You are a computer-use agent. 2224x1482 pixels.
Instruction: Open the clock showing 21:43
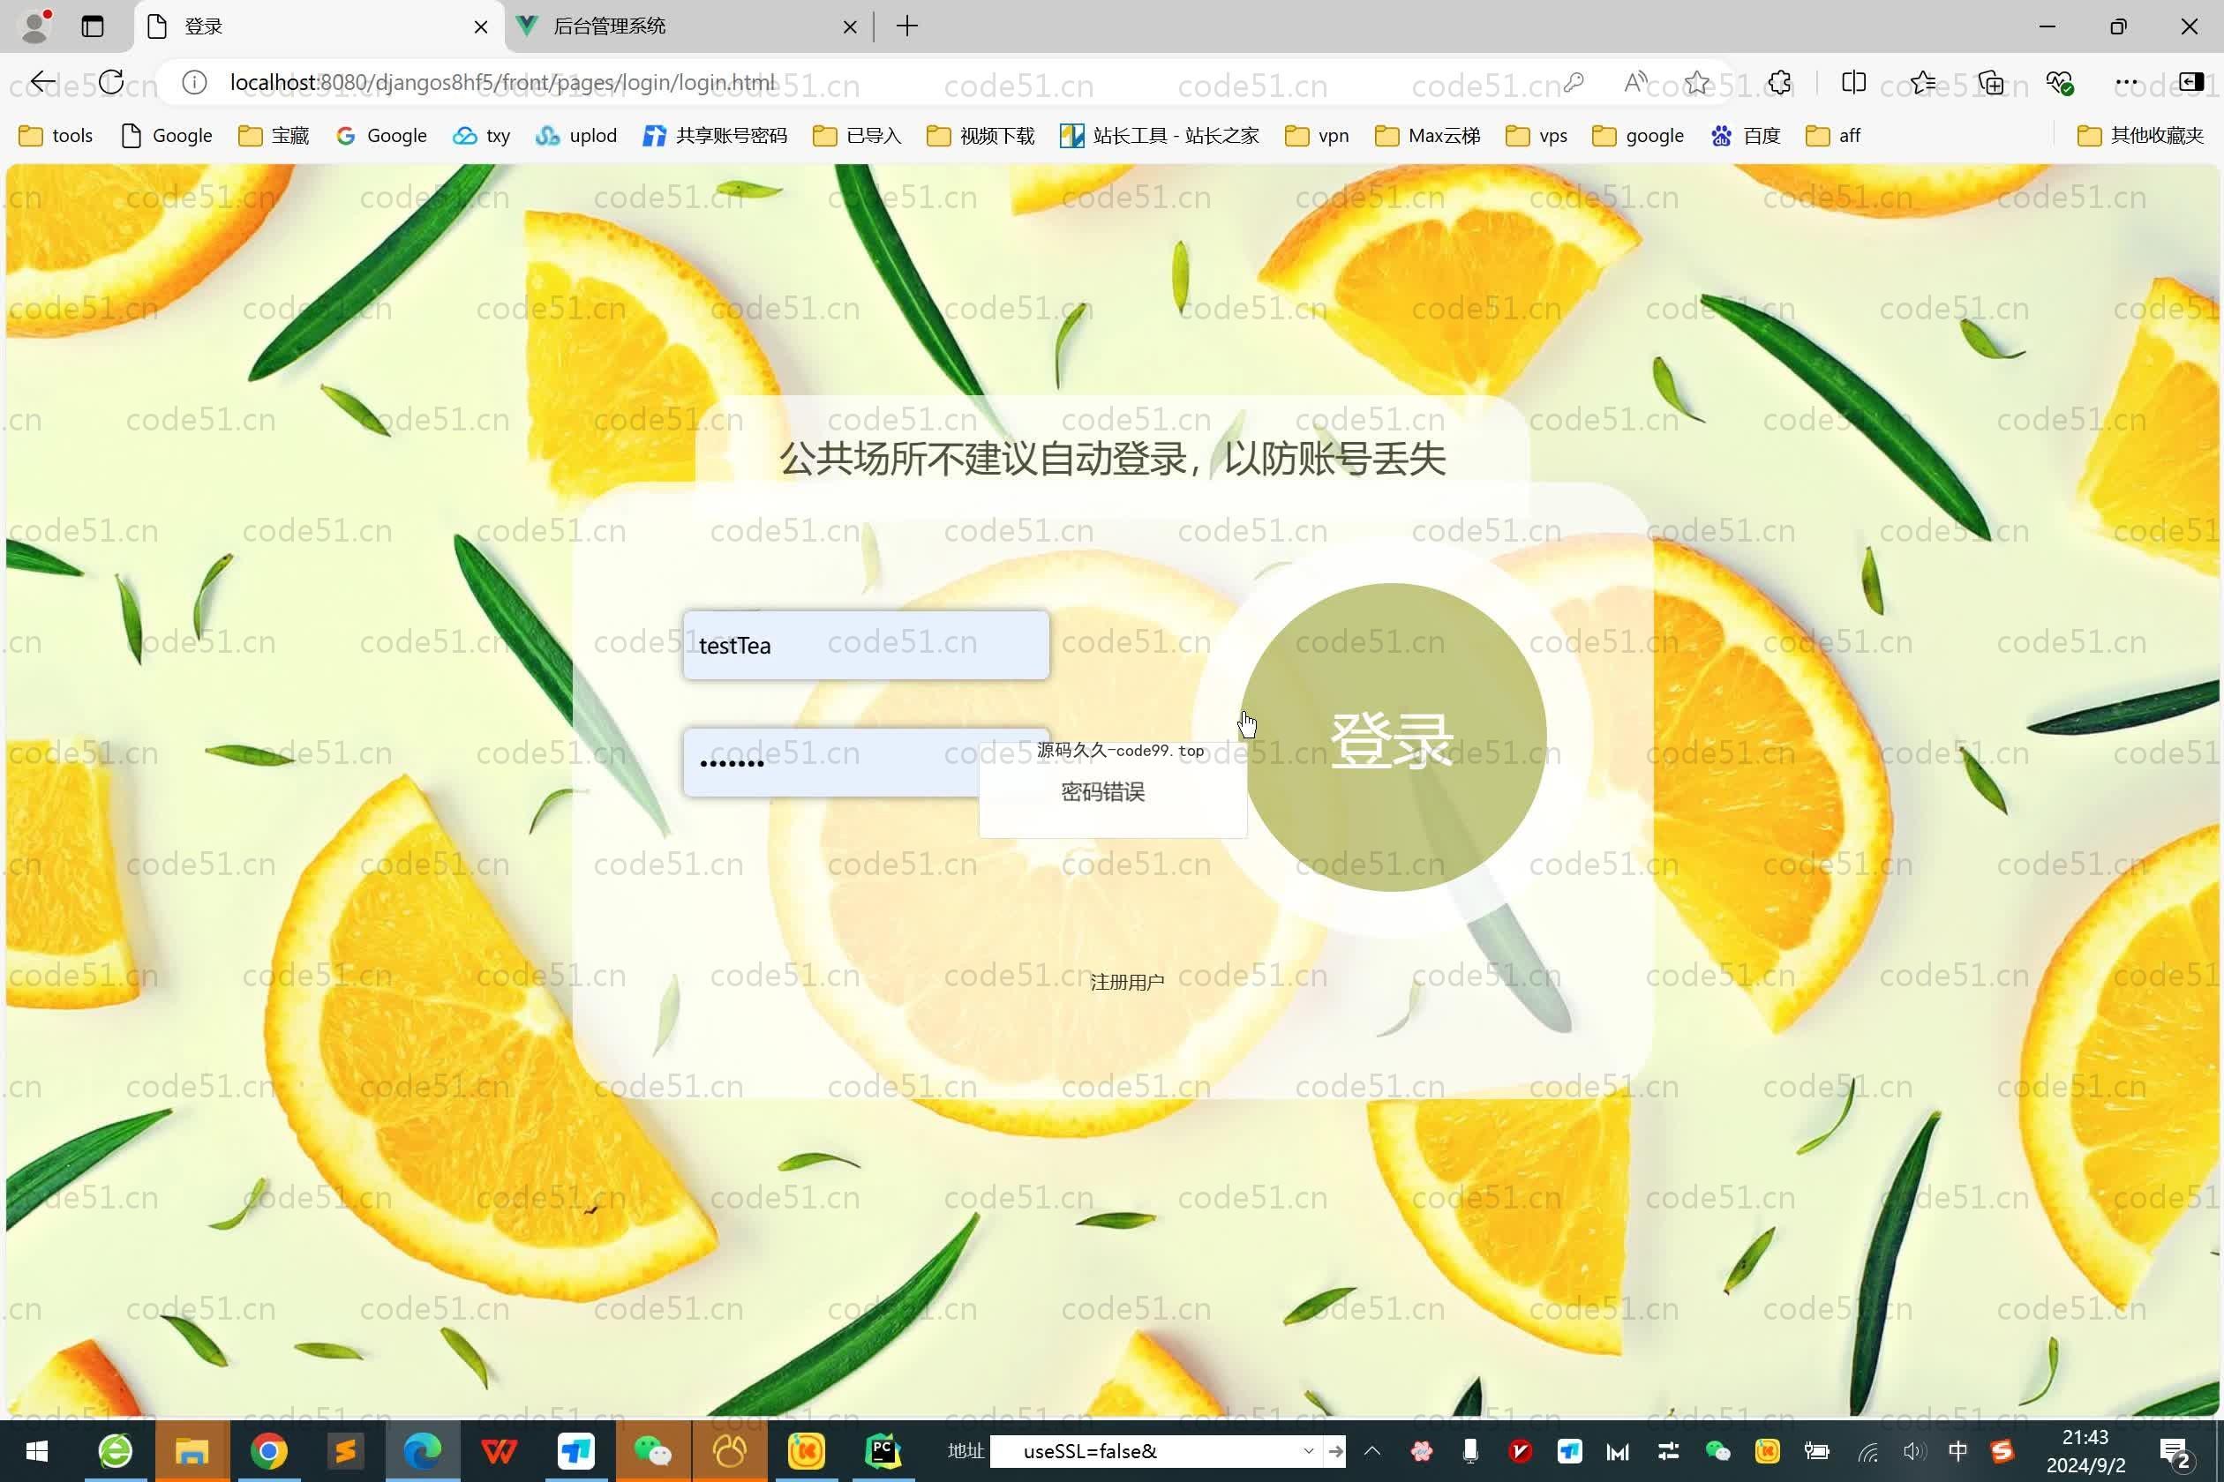click(2085, 1451)
